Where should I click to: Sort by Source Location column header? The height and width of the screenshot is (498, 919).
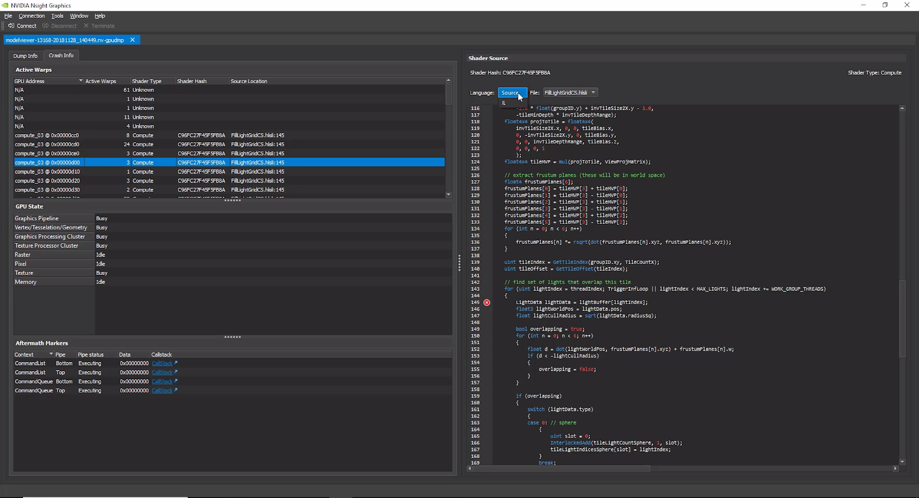[x=337, y=81]
